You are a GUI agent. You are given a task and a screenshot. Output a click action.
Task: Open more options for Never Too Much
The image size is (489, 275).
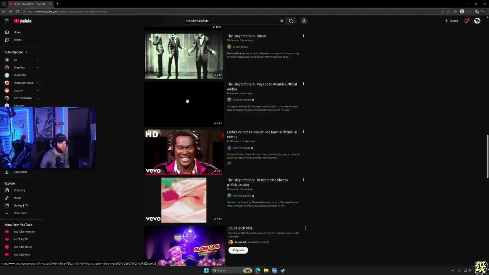pyautogui.click(x=303, y=132)
